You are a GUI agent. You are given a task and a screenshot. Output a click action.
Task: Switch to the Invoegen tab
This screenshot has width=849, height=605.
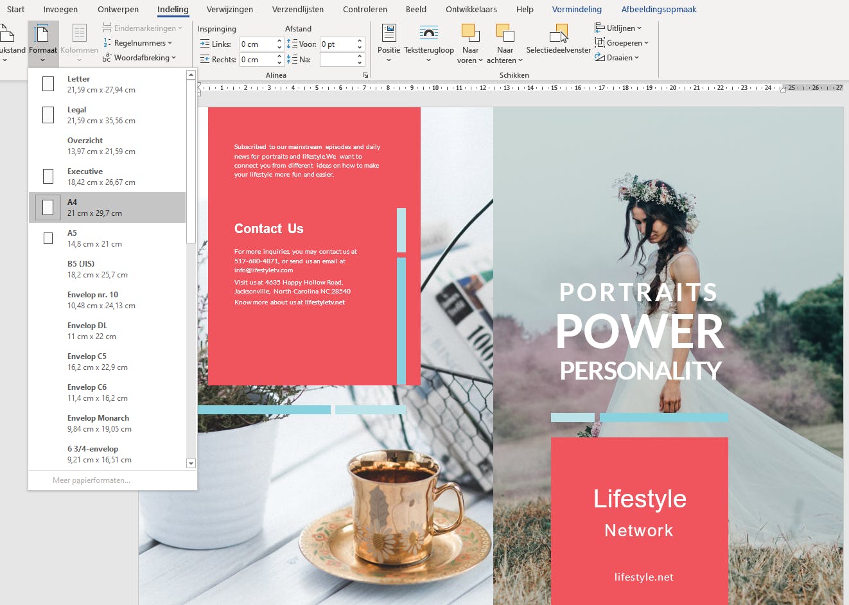[60, 9]
